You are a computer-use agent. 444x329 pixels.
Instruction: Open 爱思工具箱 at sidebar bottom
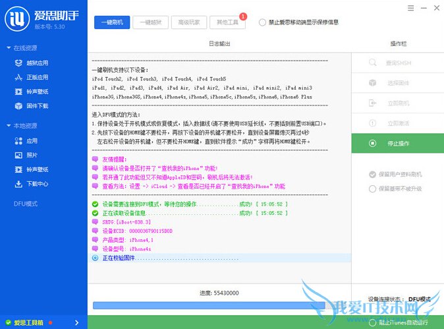29,322
